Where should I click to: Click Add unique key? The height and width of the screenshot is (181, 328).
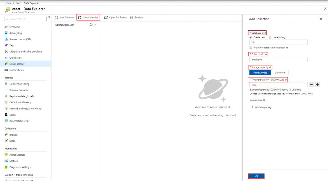(x=261, y=107)
